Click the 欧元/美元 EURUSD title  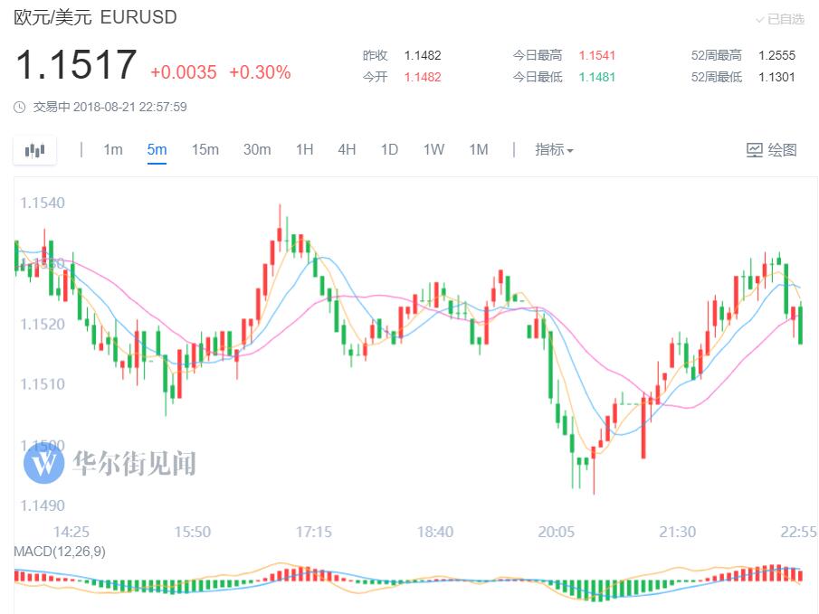coord(95,17)
